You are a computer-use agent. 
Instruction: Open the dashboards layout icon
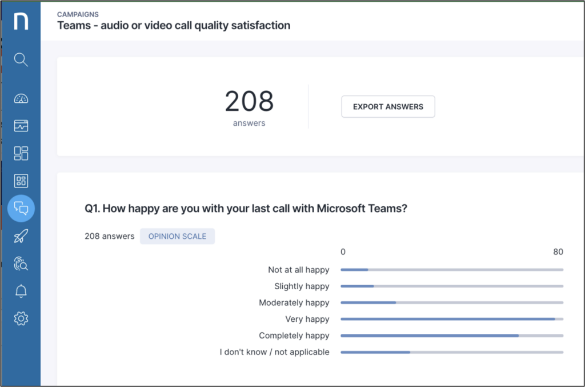click(21, 153)
